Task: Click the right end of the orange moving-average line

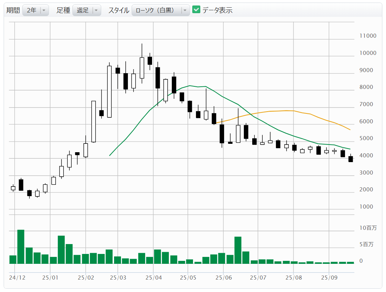Action: (x=350, y=130)
